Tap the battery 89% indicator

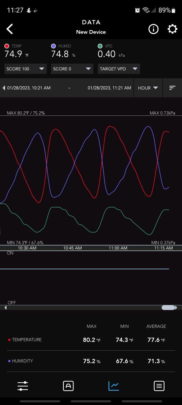coord(167,10)
